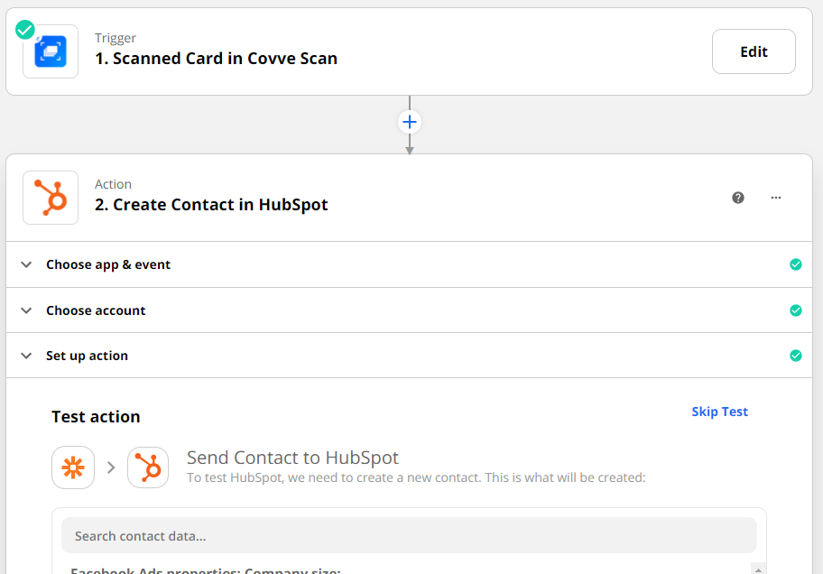Expand the Choose account chevron
This screenshot has height=574, width=823.
(26, 310)
